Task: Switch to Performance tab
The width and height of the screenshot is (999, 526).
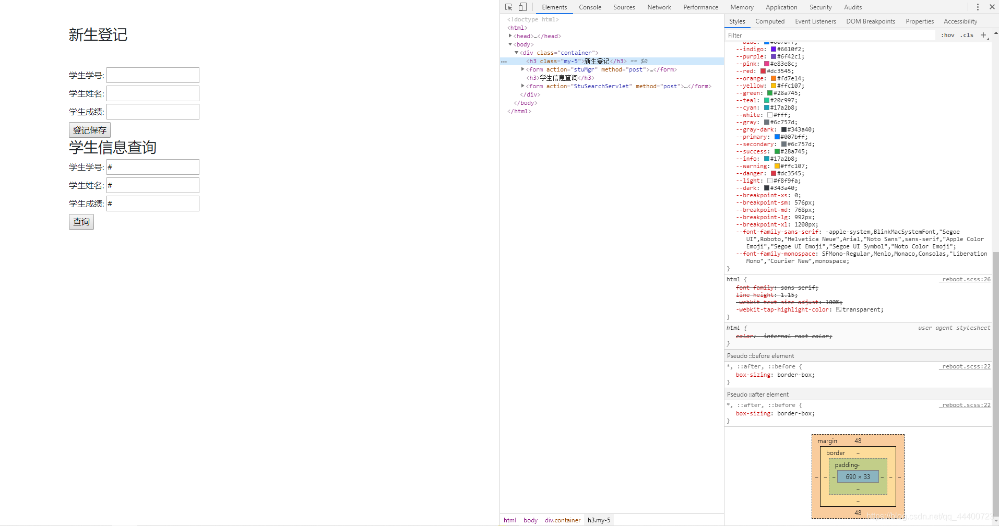Action: [x=700, y=7]
